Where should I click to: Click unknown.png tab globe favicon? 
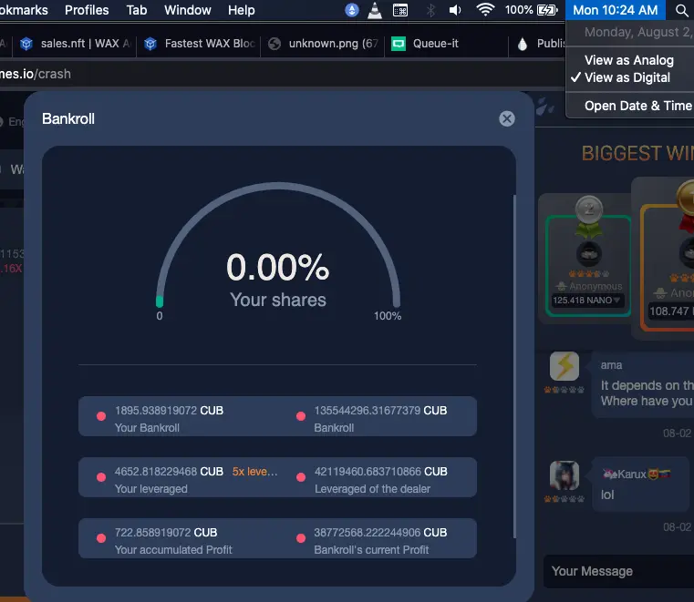click(x=274, y=44)
